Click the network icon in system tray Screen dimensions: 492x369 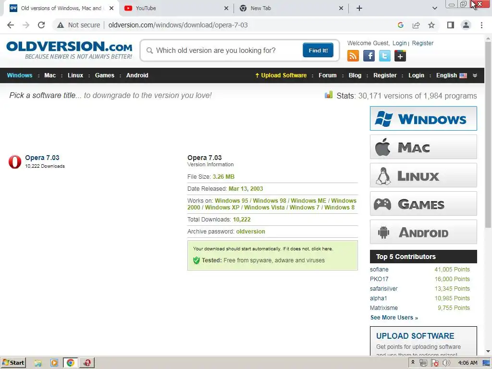pos(423,363)
